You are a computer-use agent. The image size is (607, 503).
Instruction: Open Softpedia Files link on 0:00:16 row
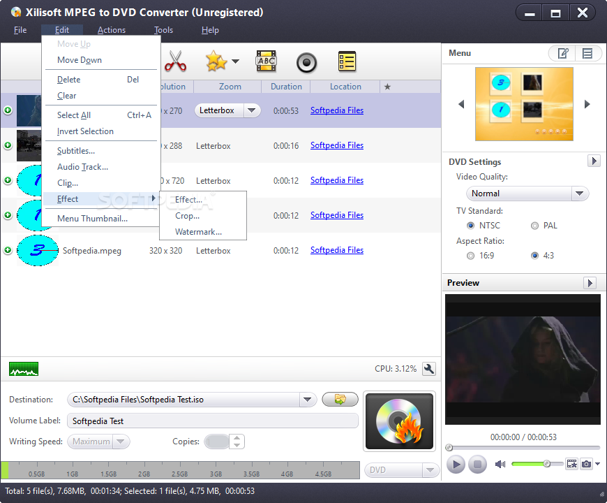coord(337,145)
